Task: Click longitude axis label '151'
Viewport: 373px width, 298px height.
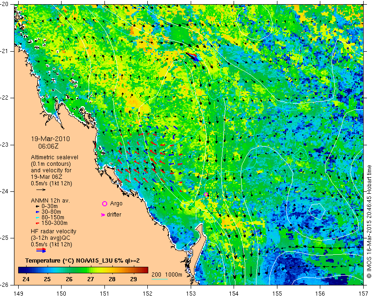Action: pos(104,293)
